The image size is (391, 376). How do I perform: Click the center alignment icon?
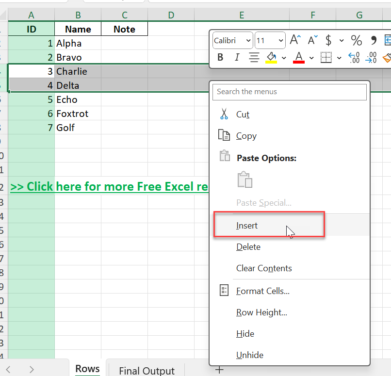coord(254,57)
